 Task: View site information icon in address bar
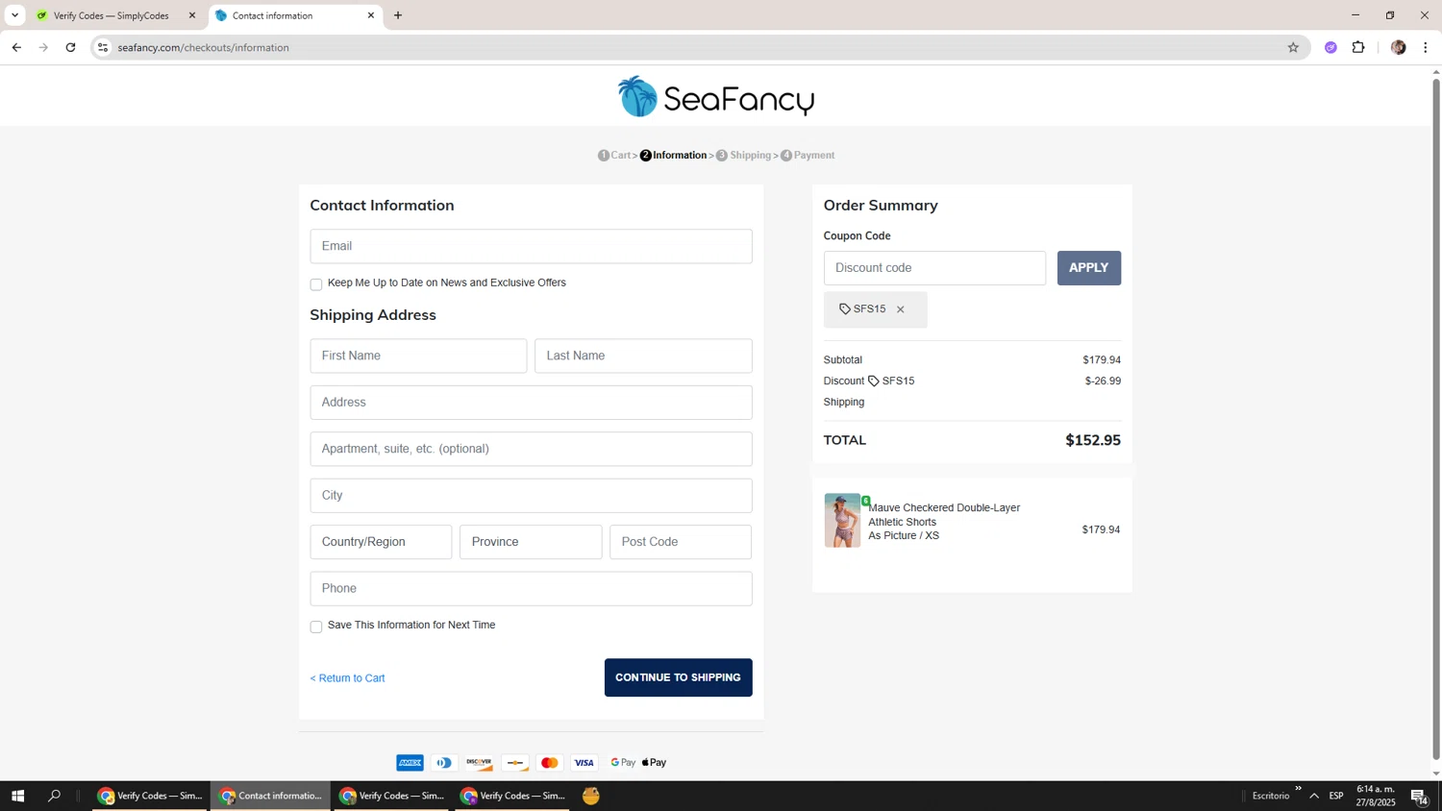[103, 47]
